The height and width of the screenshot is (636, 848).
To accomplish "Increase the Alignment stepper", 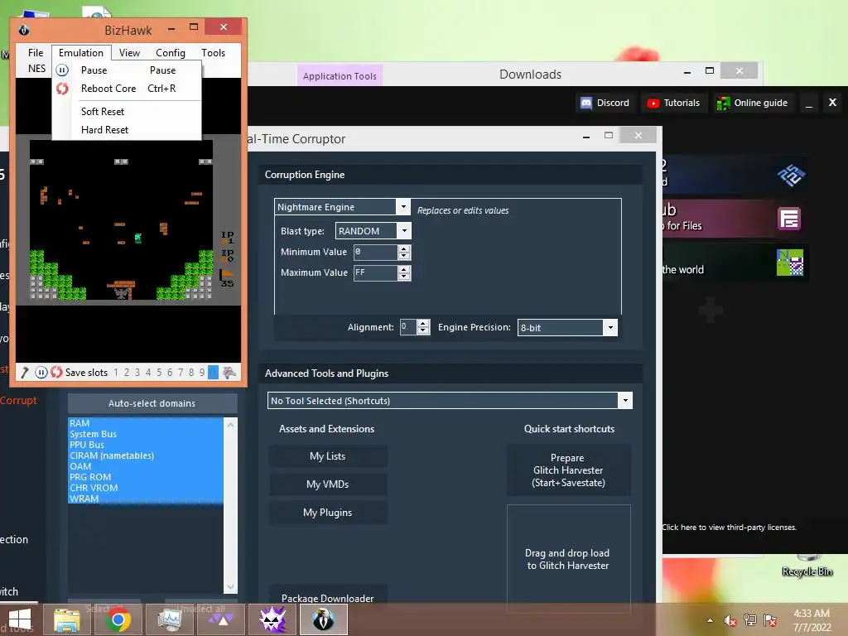I will pyautogui.click(x=423, y=324).
